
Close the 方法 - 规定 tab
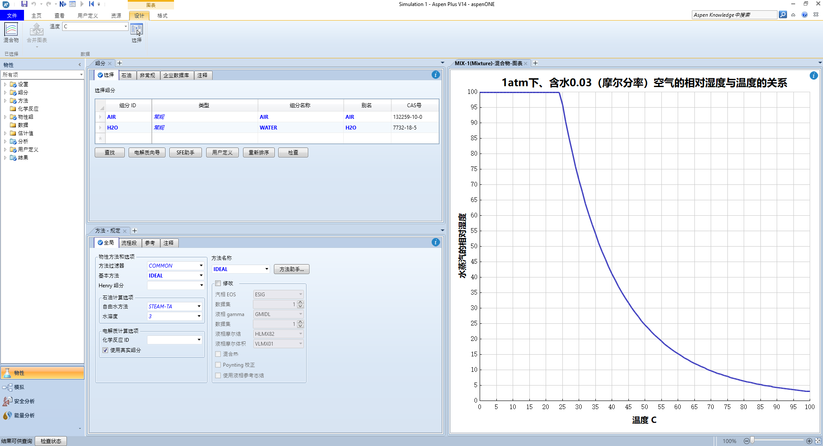125,231
